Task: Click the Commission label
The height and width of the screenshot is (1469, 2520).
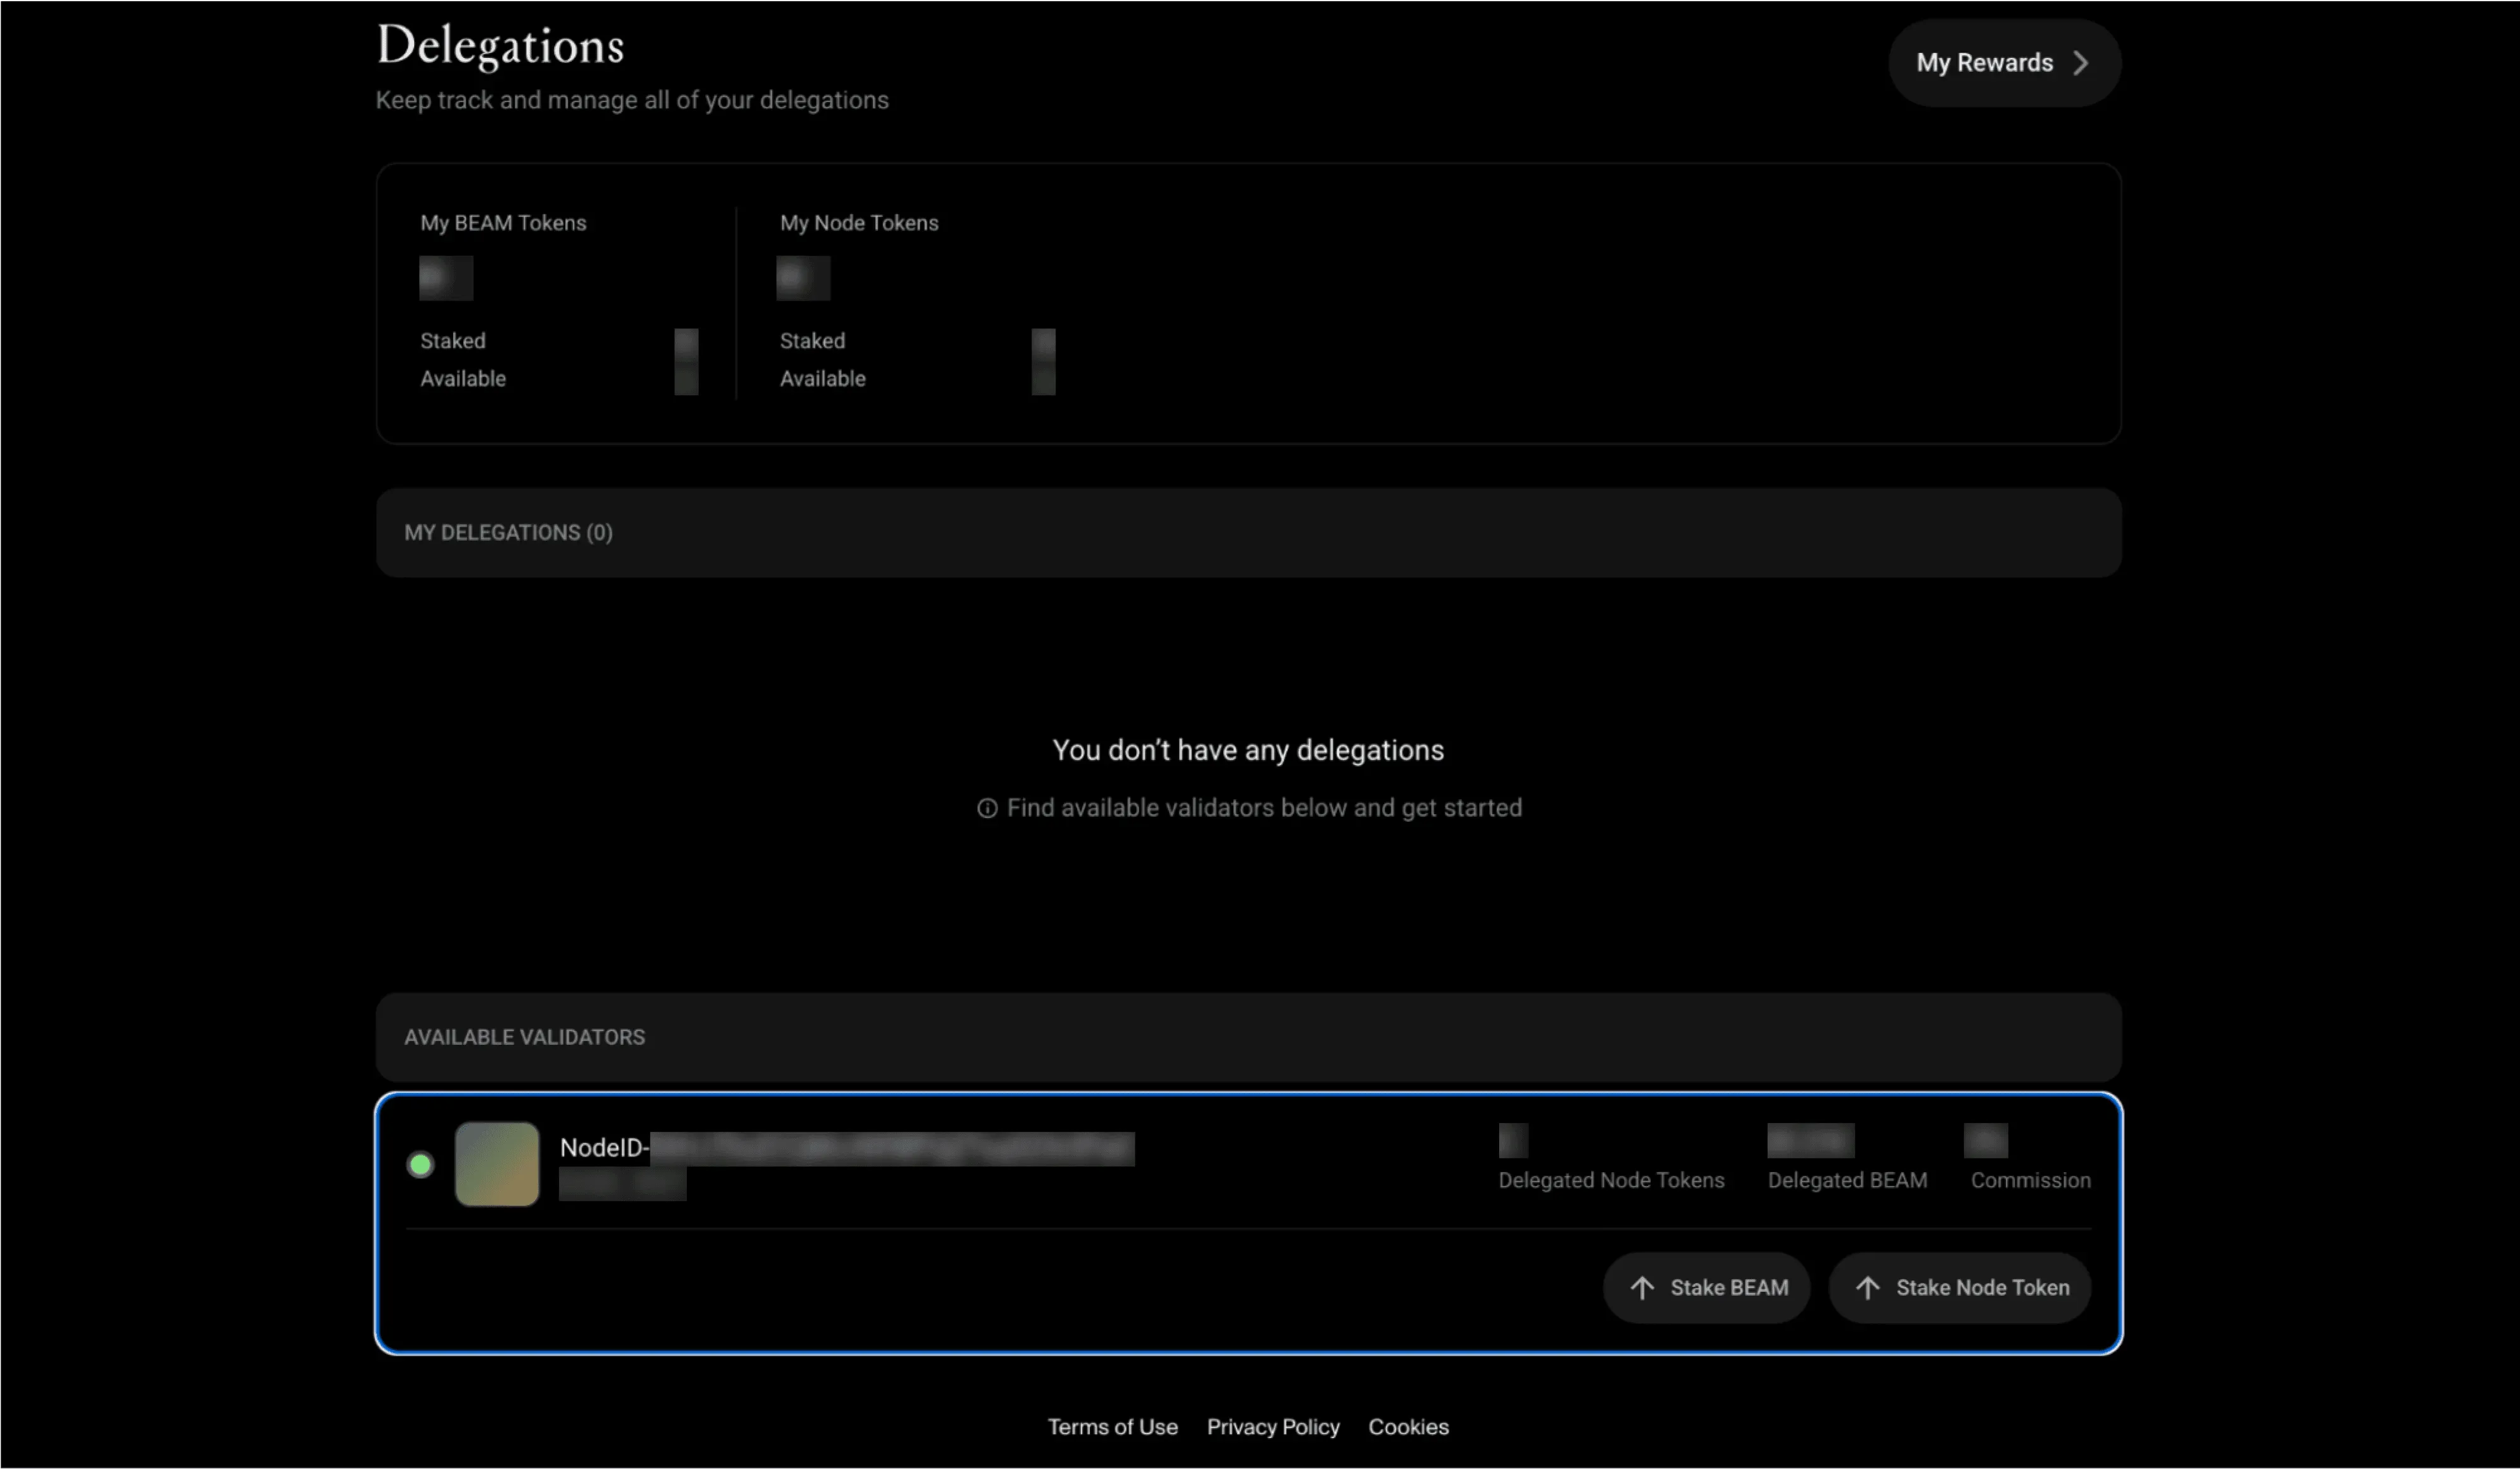Action: (x=2030, y=1180)
